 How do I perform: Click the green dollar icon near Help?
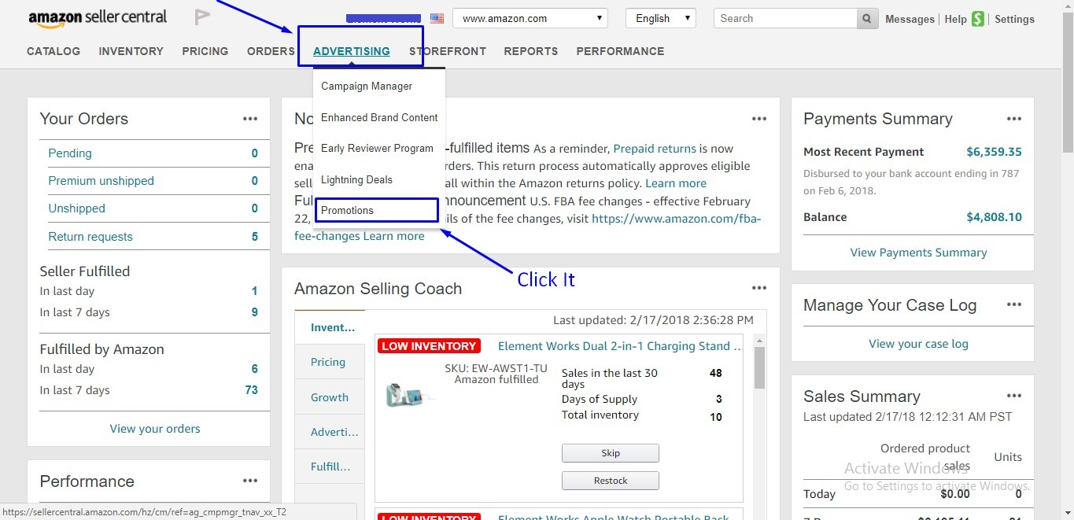977,19
